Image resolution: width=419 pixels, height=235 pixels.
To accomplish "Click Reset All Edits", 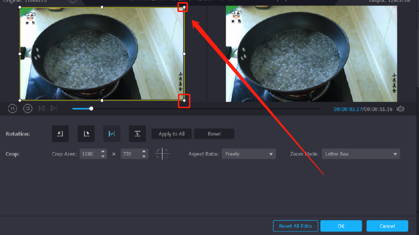I will pyautogui.click(x=295, y=226).
